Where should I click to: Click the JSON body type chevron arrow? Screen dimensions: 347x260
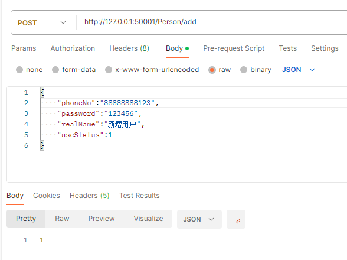point(312,70)
